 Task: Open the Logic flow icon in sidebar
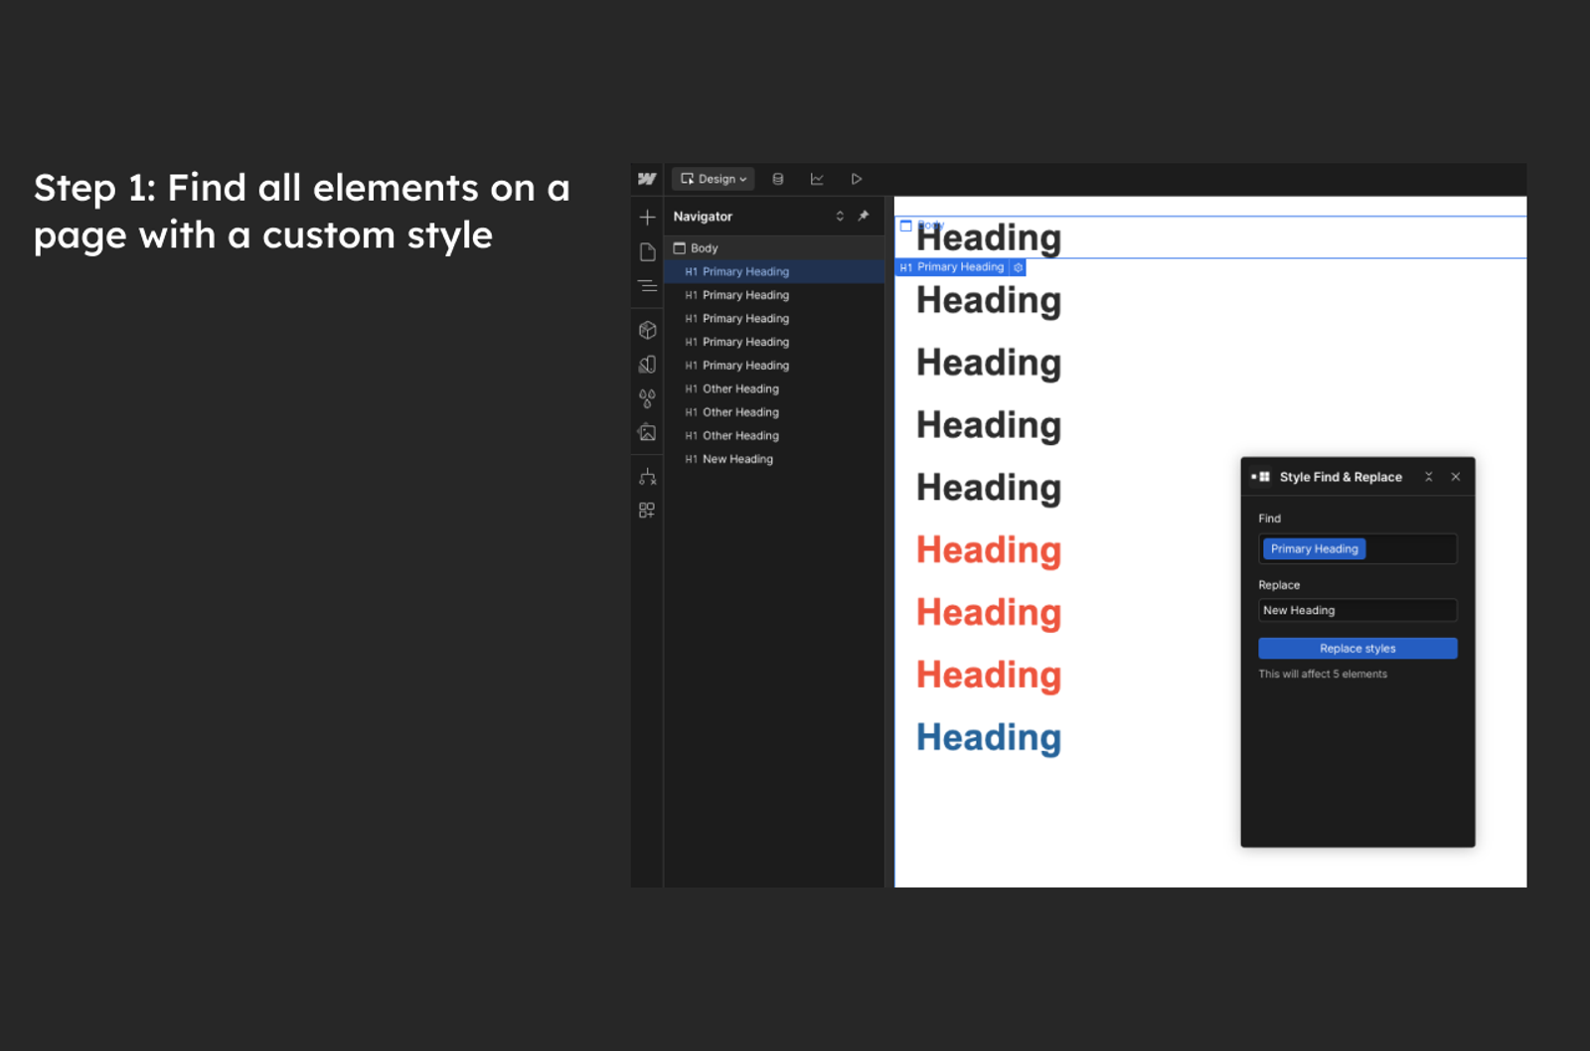tap(647, 477)
